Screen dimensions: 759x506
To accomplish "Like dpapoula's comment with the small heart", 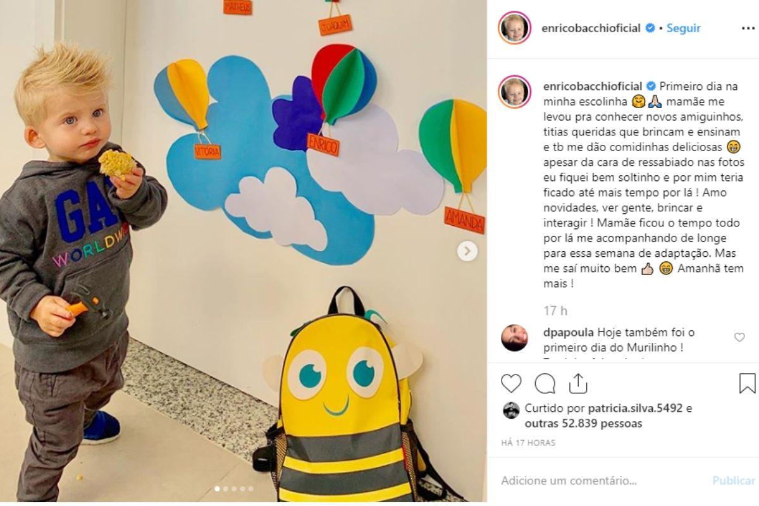I will [x=739, y=338].
